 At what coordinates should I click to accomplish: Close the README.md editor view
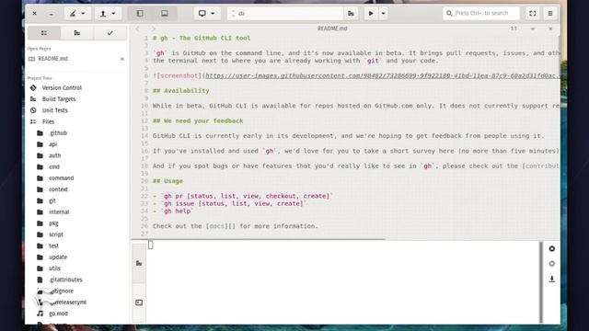550,29
